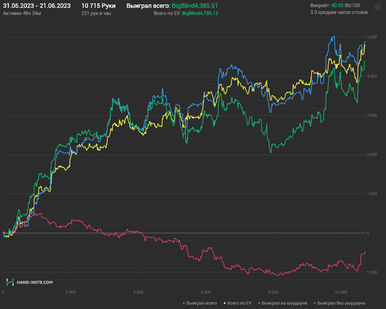Viewport: 386px width, 309px height.
Task: Click the 4 000 x-axis label
Action: pos(138,292)
